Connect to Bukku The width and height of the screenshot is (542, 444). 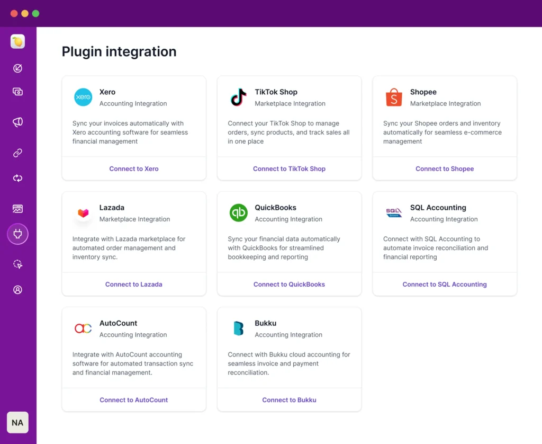289,399
